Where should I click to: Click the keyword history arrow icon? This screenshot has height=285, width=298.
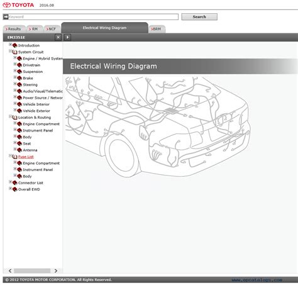coord(6,17)
